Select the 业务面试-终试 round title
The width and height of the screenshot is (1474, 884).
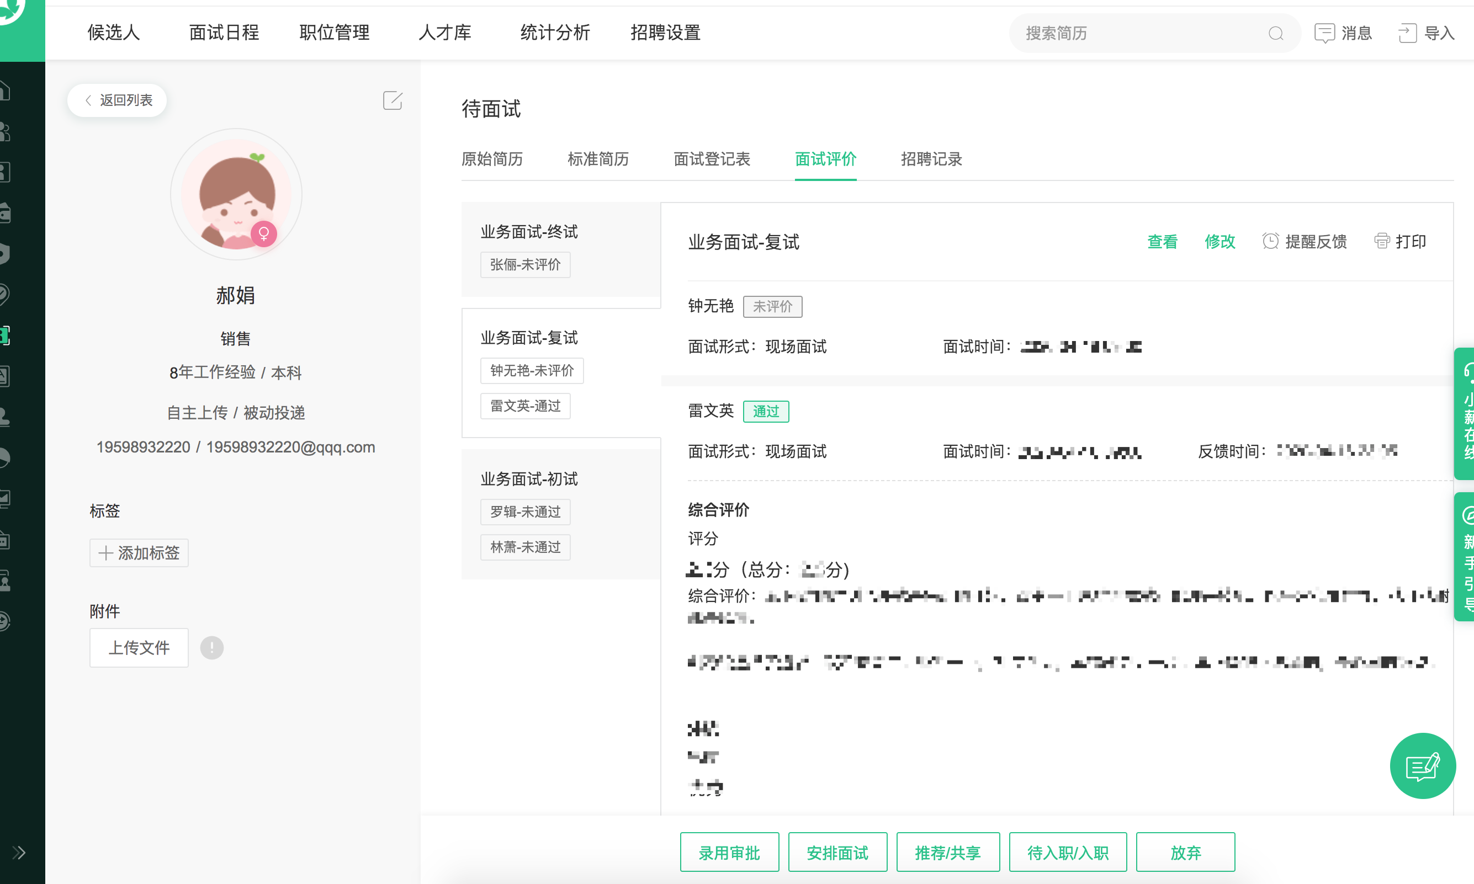pyautogui.click(x=529, y=232)
